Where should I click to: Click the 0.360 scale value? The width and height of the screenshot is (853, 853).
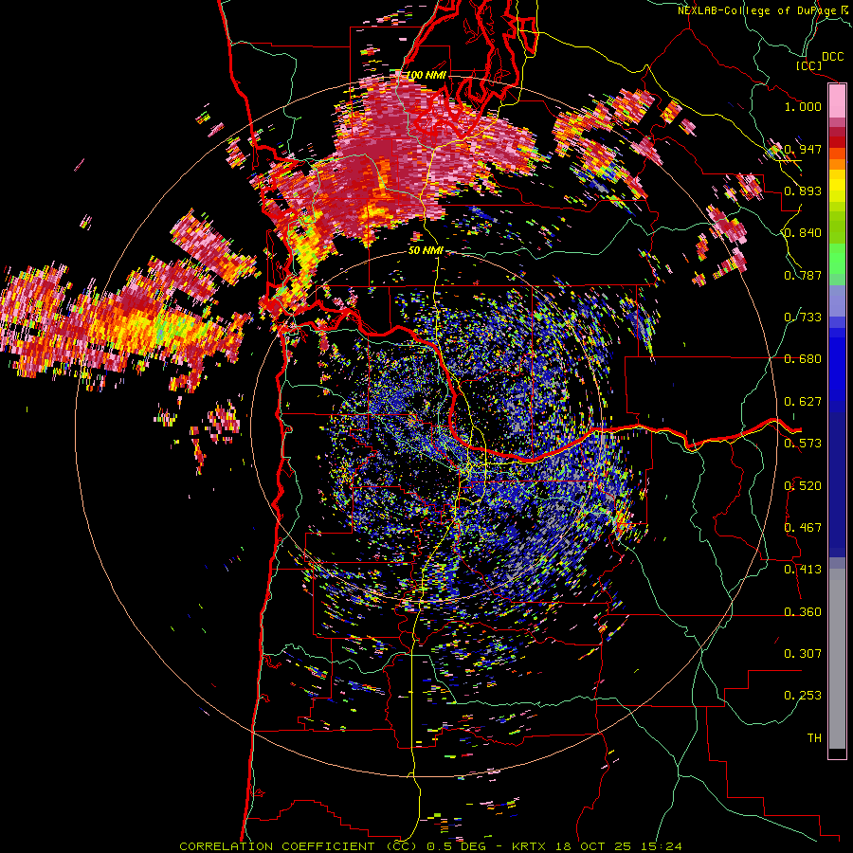pos(803,612)
